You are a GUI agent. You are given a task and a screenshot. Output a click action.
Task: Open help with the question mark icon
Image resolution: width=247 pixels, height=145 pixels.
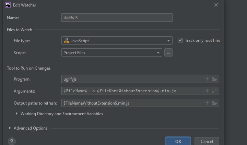[x=12, y=141]
